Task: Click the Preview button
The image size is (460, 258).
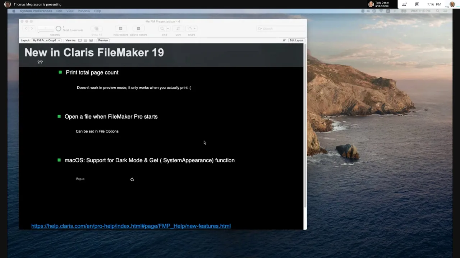Action: 103,40
